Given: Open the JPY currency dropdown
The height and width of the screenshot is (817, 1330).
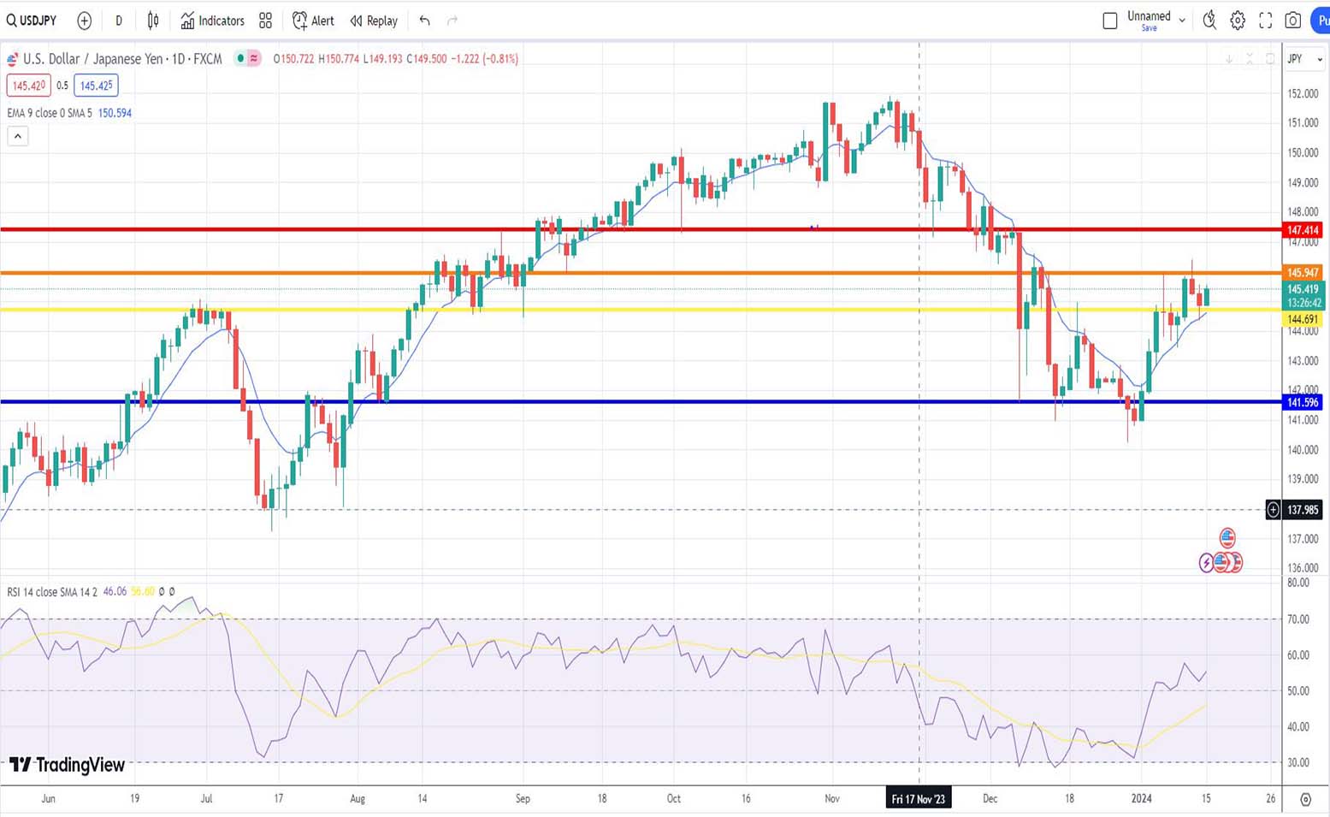Looking at the screenshot, I should coord(1304,59).
